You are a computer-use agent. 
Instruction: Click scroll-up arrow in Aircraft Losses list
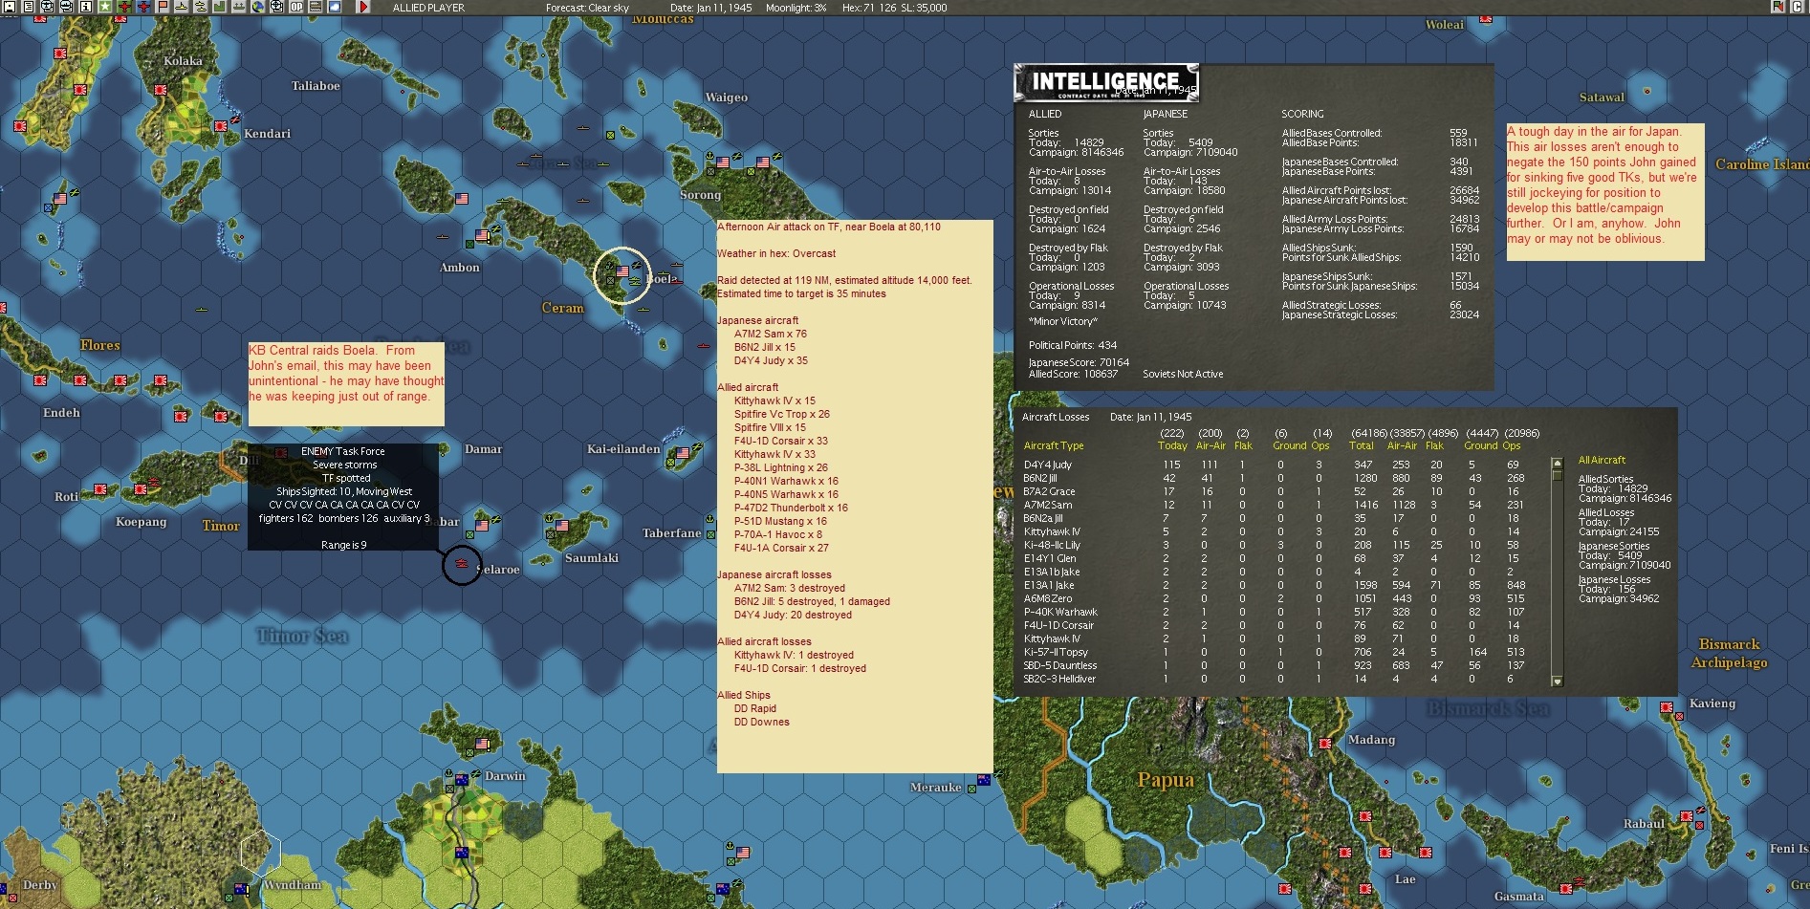coord(1557,463)
